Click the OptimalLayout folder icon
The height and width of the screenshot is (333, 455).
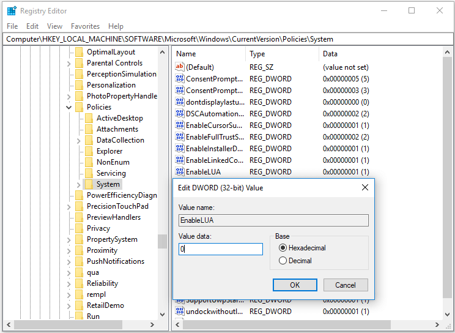[79, 52]
